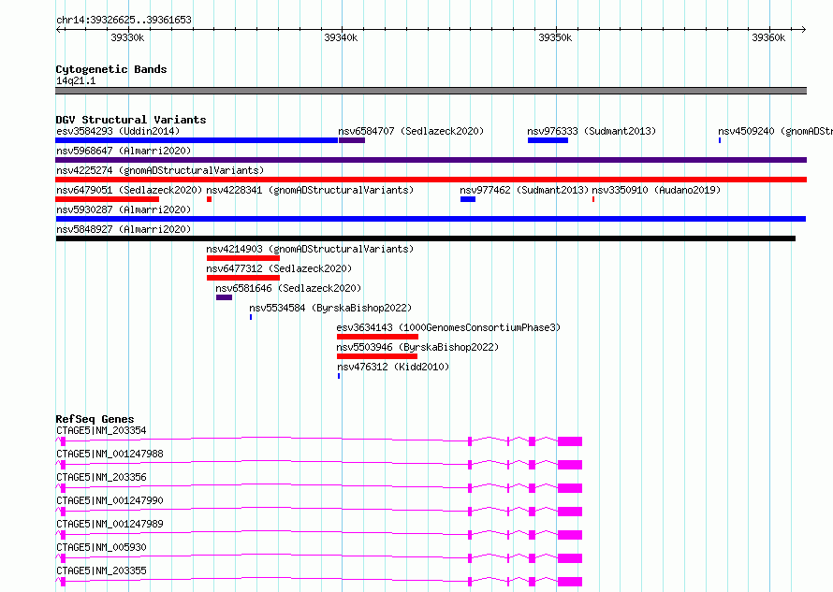Image resolution: width=833 pixels, height=592 pixels.
Task: Click the RefSeq Genes track heading
Action: point(95,419)
